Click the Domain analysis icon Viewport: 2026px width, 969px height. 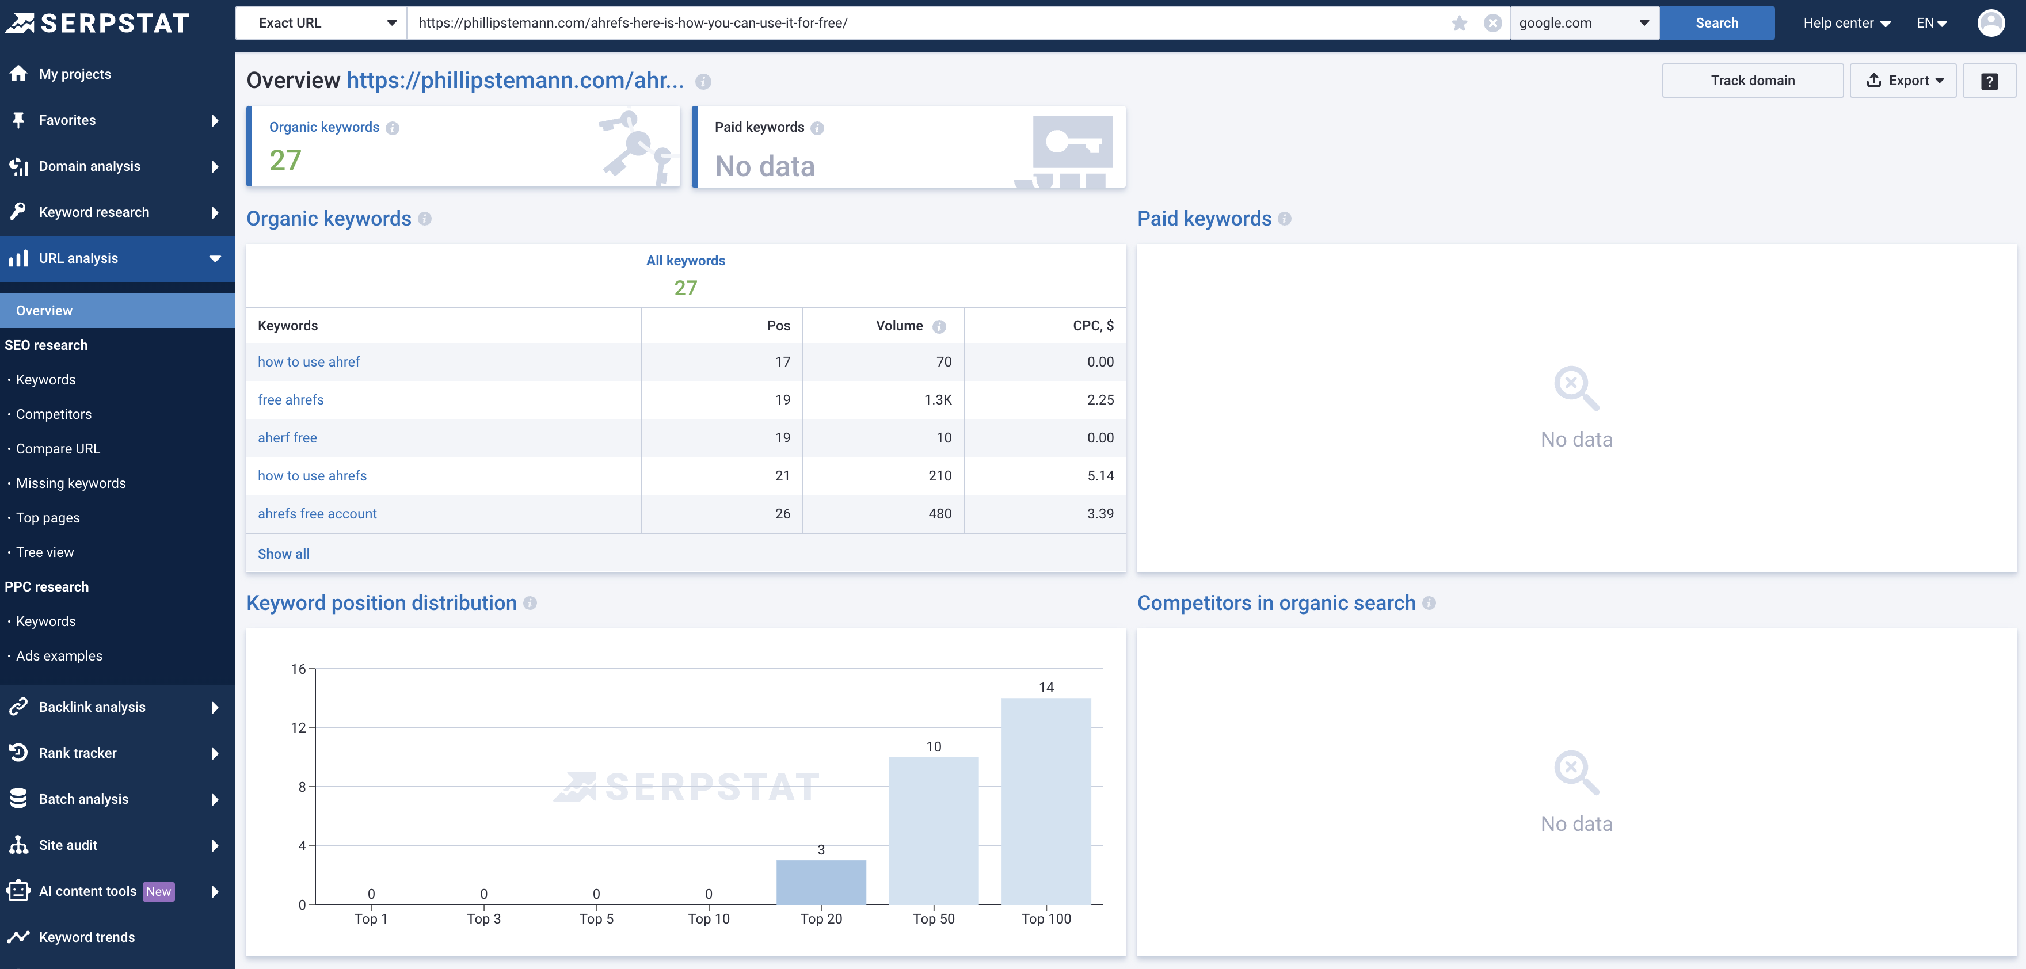pyautogui.click(x=18, y=166)
